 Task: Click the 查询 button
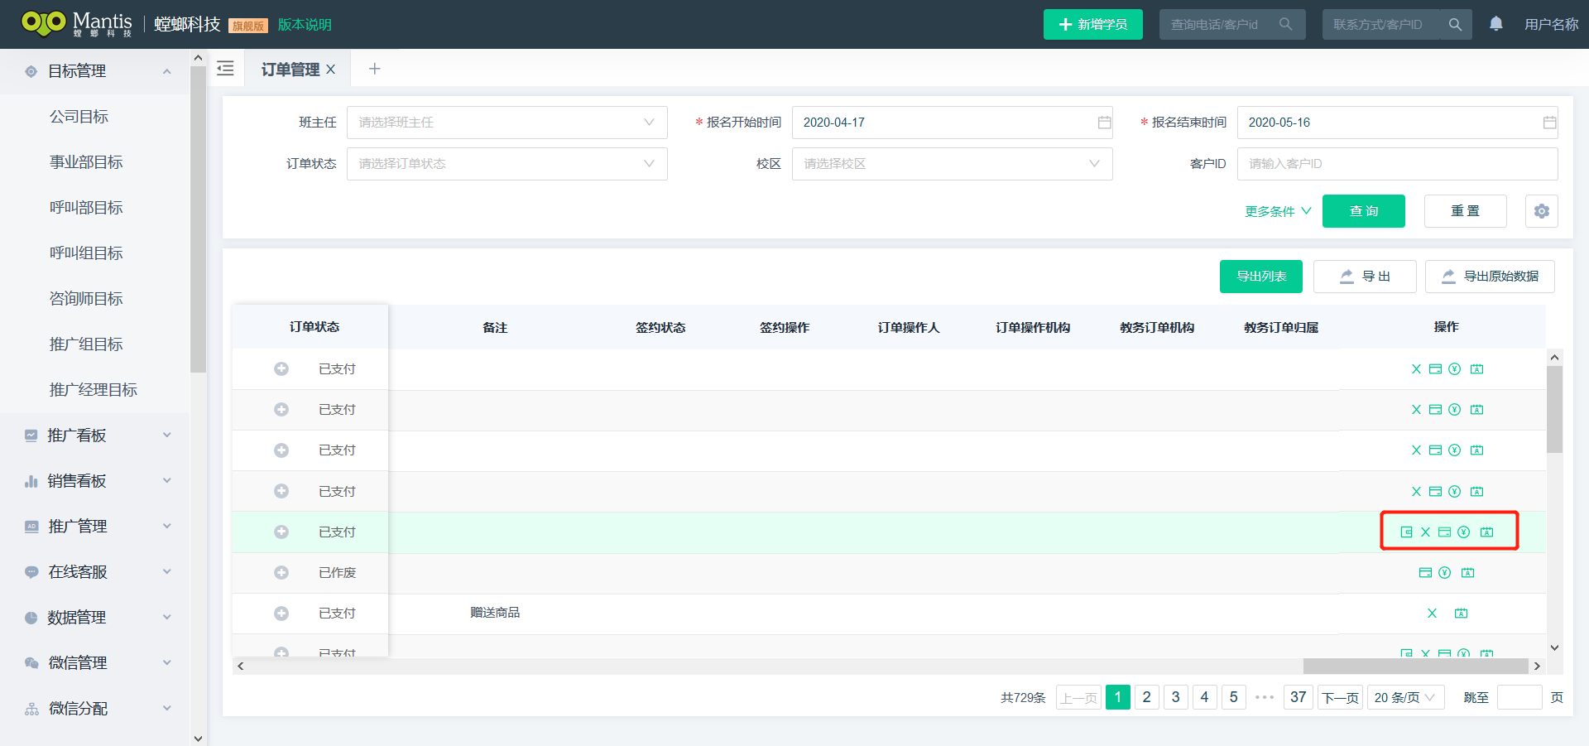1363,211
